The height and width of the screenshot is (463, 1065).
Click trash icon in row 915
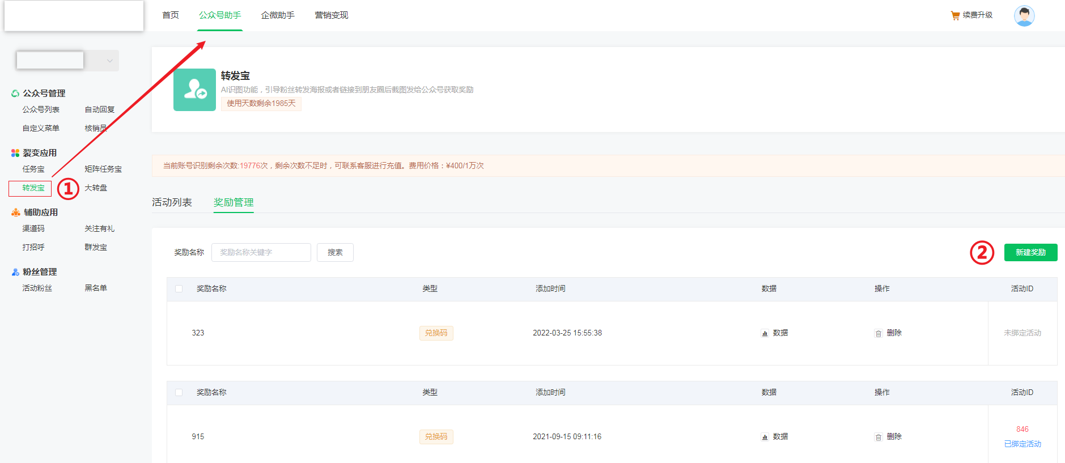(879, 437)
